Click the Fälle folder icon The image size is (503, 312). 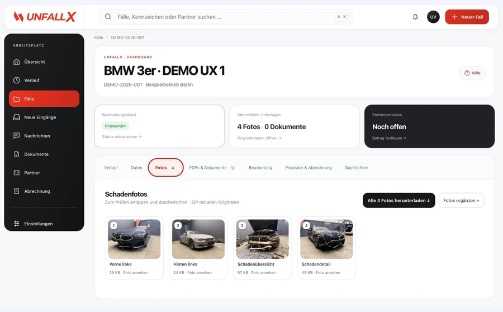pos(17,99)
